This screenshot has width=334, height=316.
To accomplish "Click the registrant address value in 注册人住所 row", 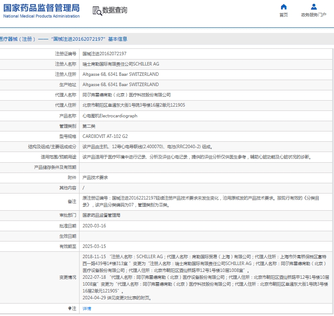I will (121, 74).
